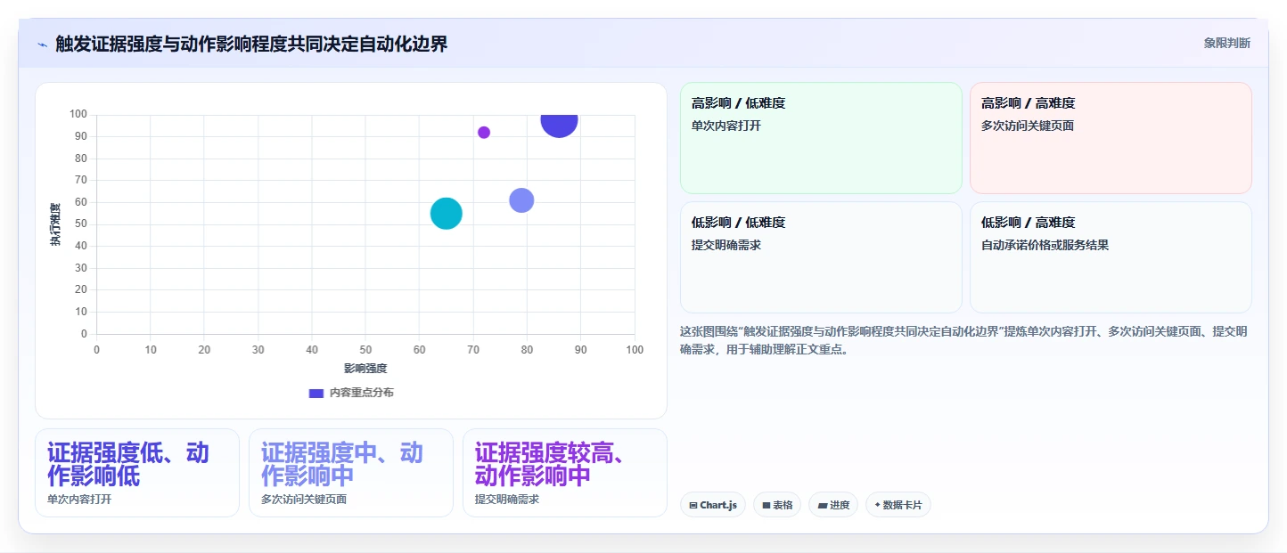Screen dimensions: 1287x553
Task: Click the icon inside the 进度 chip
Action: (x=822, y=505)
